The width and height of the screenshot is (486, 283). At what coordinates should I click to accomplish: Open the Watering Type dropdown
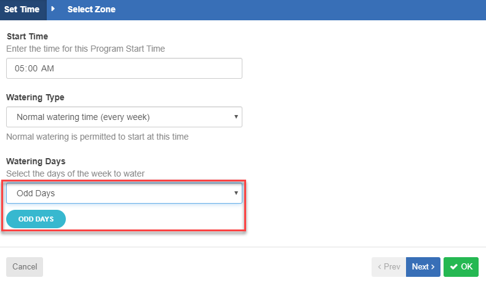(x=124, y=117)
